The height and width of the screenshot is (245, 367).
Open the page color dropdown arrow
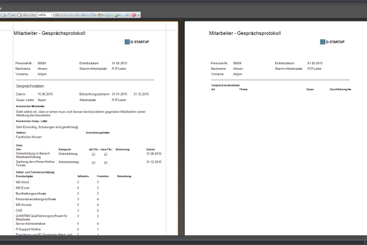click(x=103, y=15)
